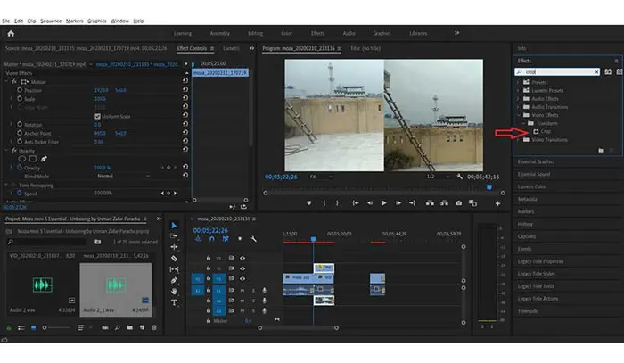The width and height of the screenshot is (624, 363).
Task: Select the Ripple Edit tool
Action: click(x=174, y=247)
